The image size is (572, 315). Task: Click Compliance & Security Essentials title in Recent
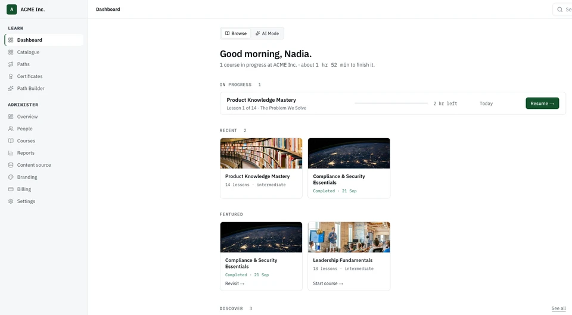(x=339, y=179)
